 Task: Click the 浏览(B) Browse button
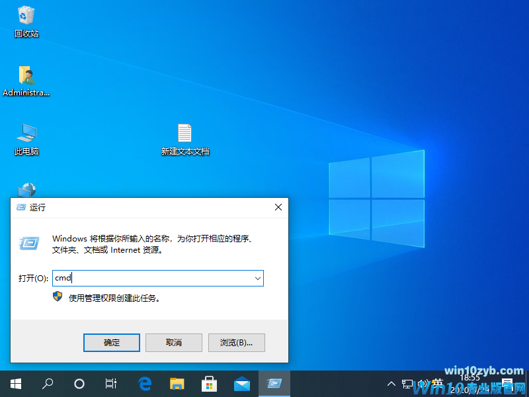[236, 343]
